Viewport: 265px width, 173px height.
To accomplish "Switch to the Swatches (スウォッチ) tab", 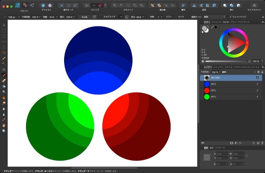I will (x=217, y=22).
